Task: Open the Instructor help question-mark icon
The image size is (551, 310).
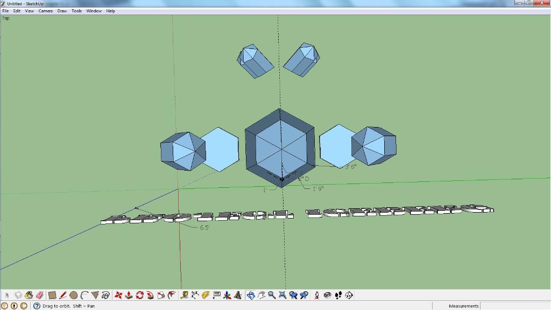Action: click(37, 306)
